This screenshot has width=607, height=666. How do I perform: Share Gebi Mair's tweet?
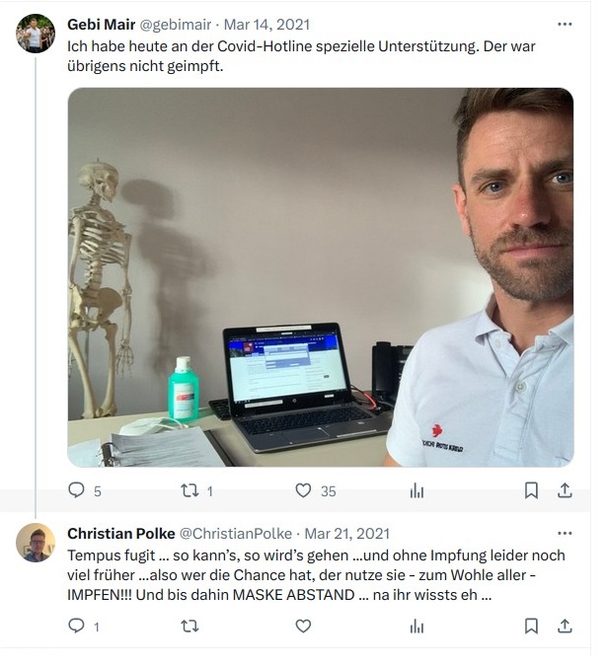(x=565, y=490)
